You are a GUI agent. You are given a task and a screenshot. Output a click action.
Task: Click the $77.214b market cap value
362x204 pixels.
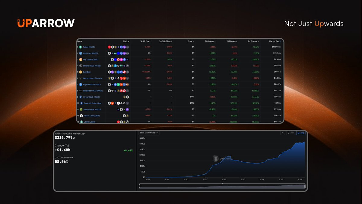click(x=277, y=53)
